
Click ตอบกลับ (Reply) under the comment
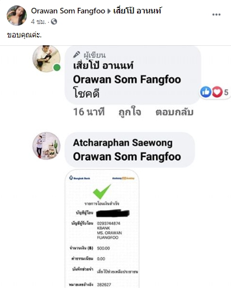tap(175, 112)
